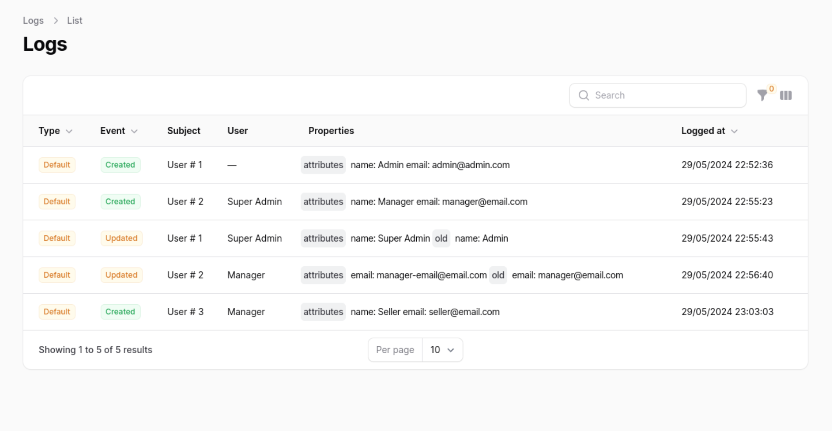This screenshot has height=431, width=833.
Task: Click the filter count badge showing 0
Action: coord(771,89)
